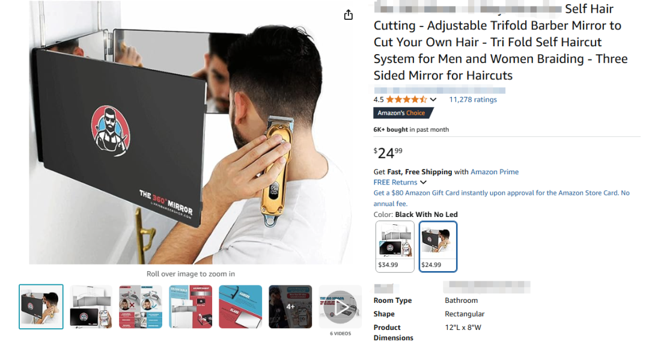This screenshot has height=345, width=649.
Task: Select the fifth thumbnail with blue hanger graphic
Action: tap(240, 307)
